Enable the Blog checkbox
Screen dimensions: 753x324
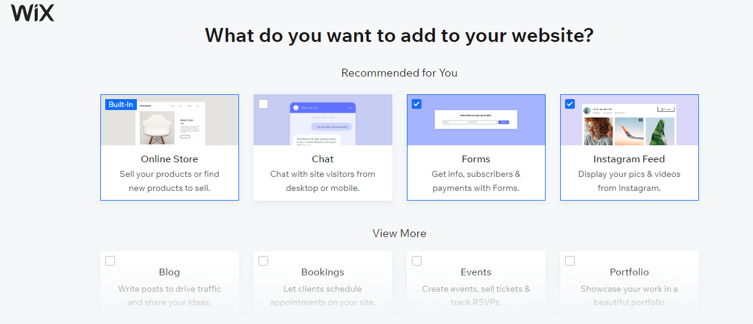point(110,261)
